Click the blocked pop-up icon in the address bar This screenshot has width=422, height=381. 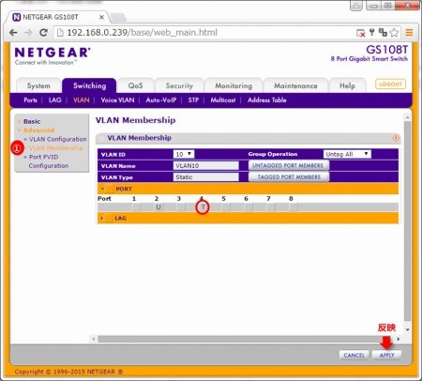(360, 33)
